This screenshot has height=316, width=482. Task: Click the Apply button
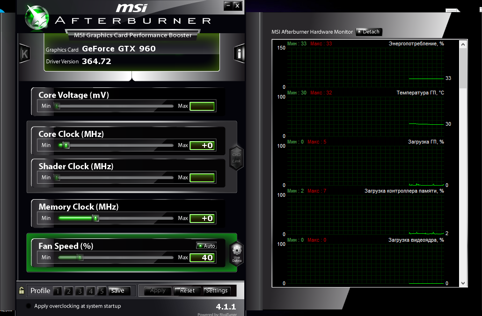tap(158, 290)
